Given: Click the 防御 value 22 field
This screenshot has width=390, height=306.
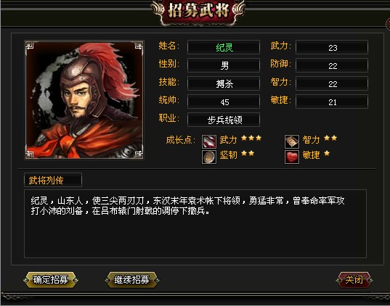Looking at the screenshot, I should click(332, 65).
